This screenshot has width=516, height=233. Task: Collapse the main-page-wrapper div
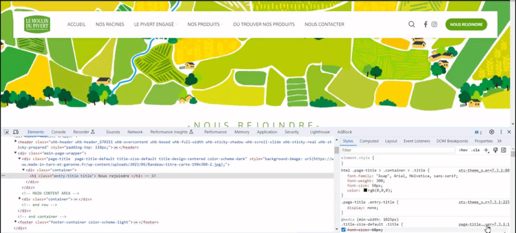coord(15,153)
